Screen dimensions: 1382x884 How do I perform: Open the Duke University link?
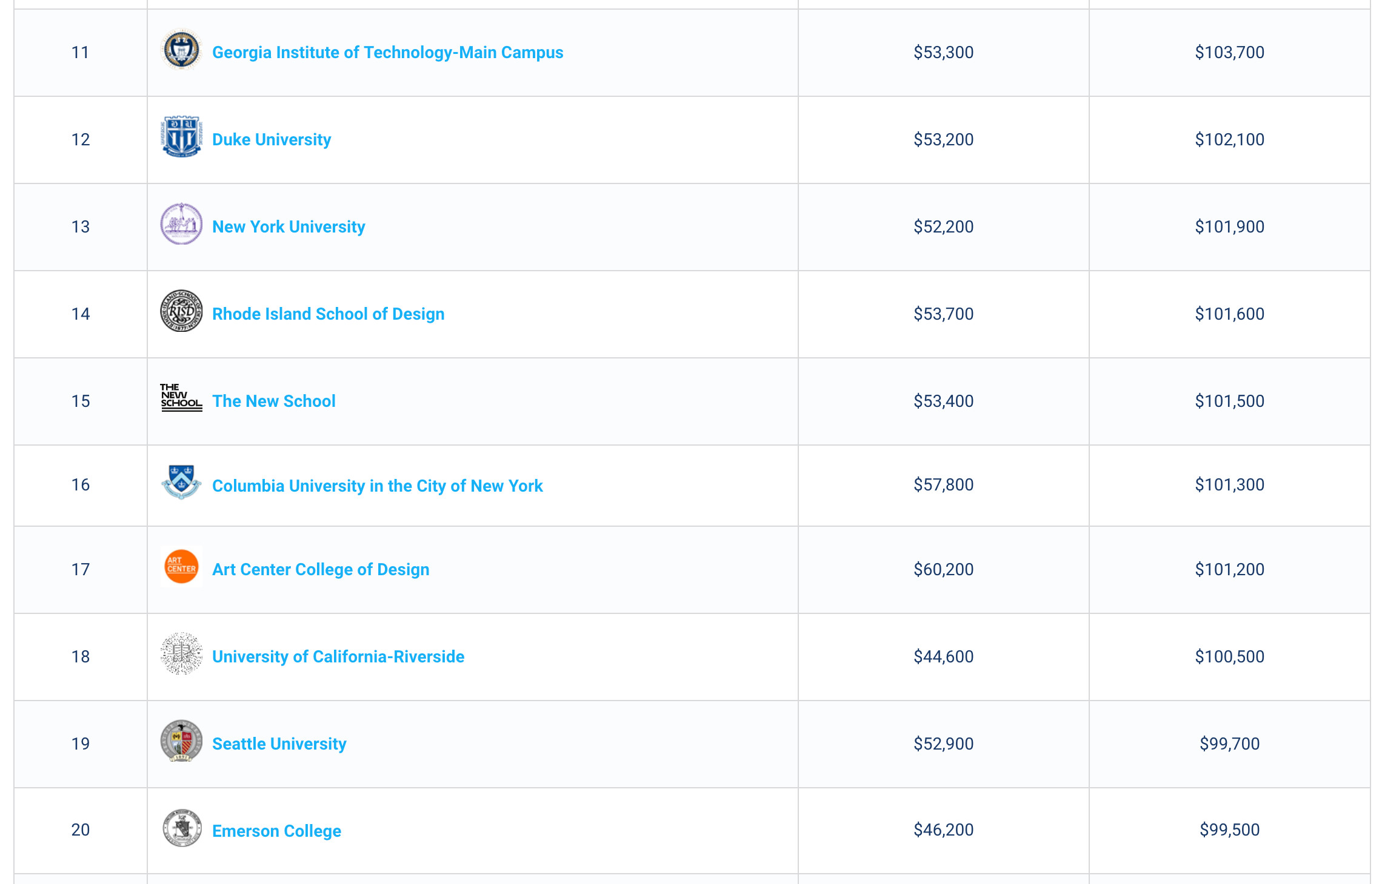(272, 140)
